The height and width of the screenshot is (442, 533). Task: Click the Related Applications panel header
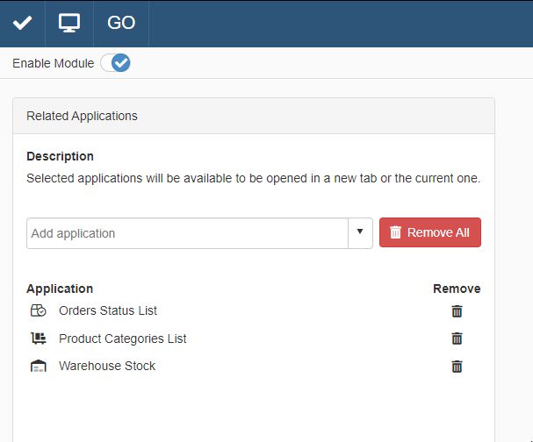tap(82, 116)
